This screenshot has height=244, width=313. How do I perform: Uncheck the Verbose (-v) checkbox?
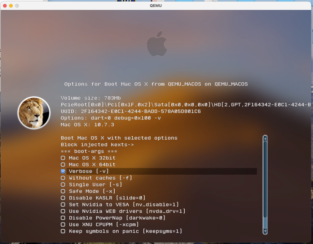(x=63, y=171)
